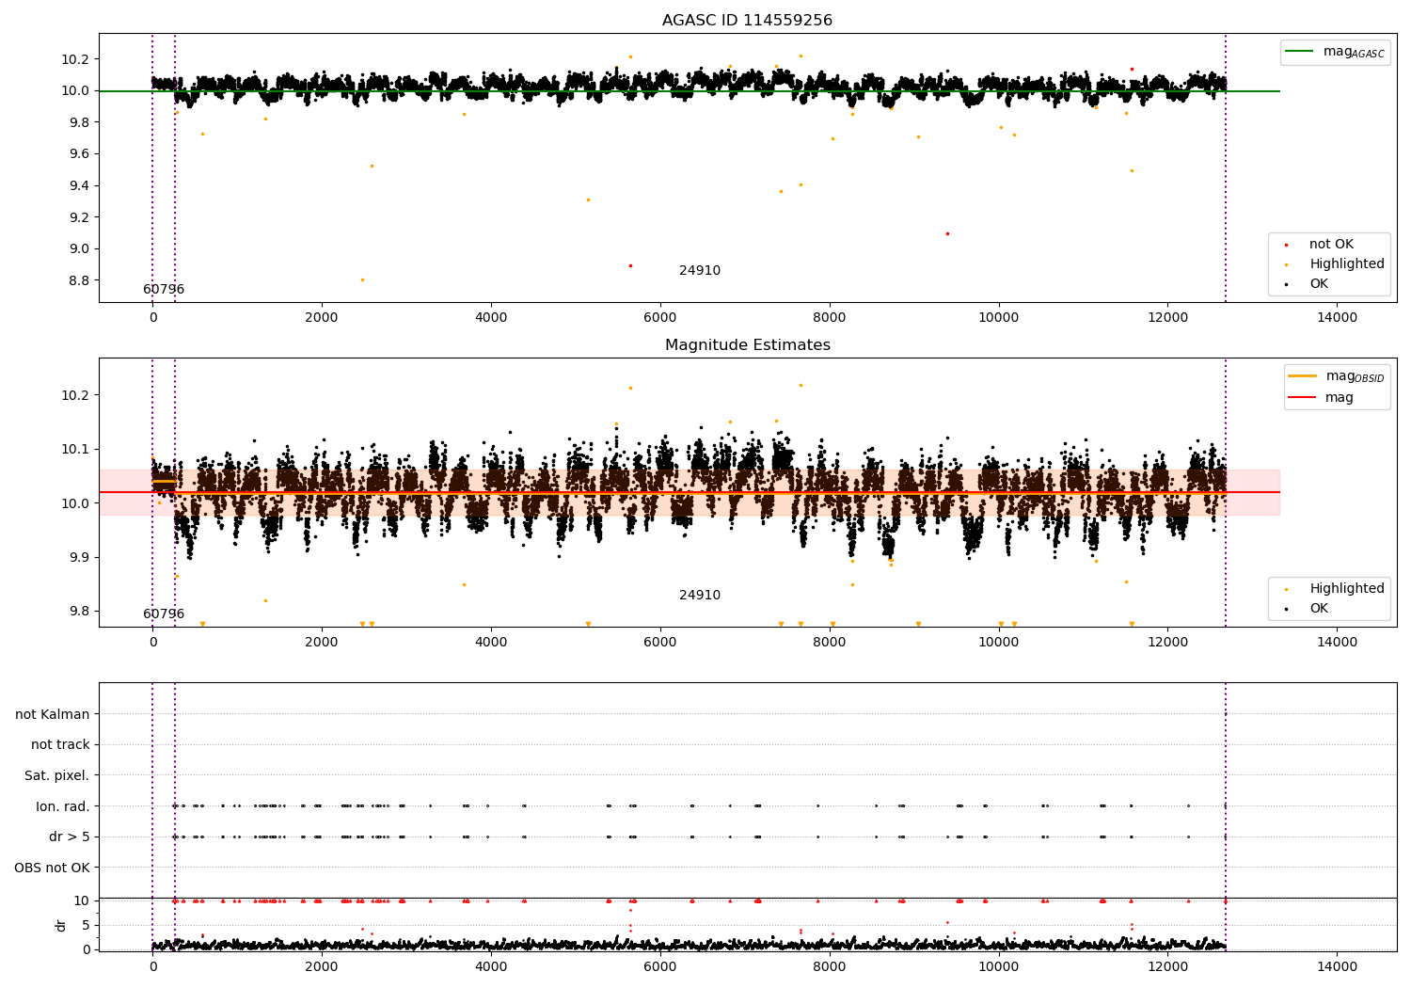
Task: Click the 24910 OBSID label in top plot
Action: [699, 271]
